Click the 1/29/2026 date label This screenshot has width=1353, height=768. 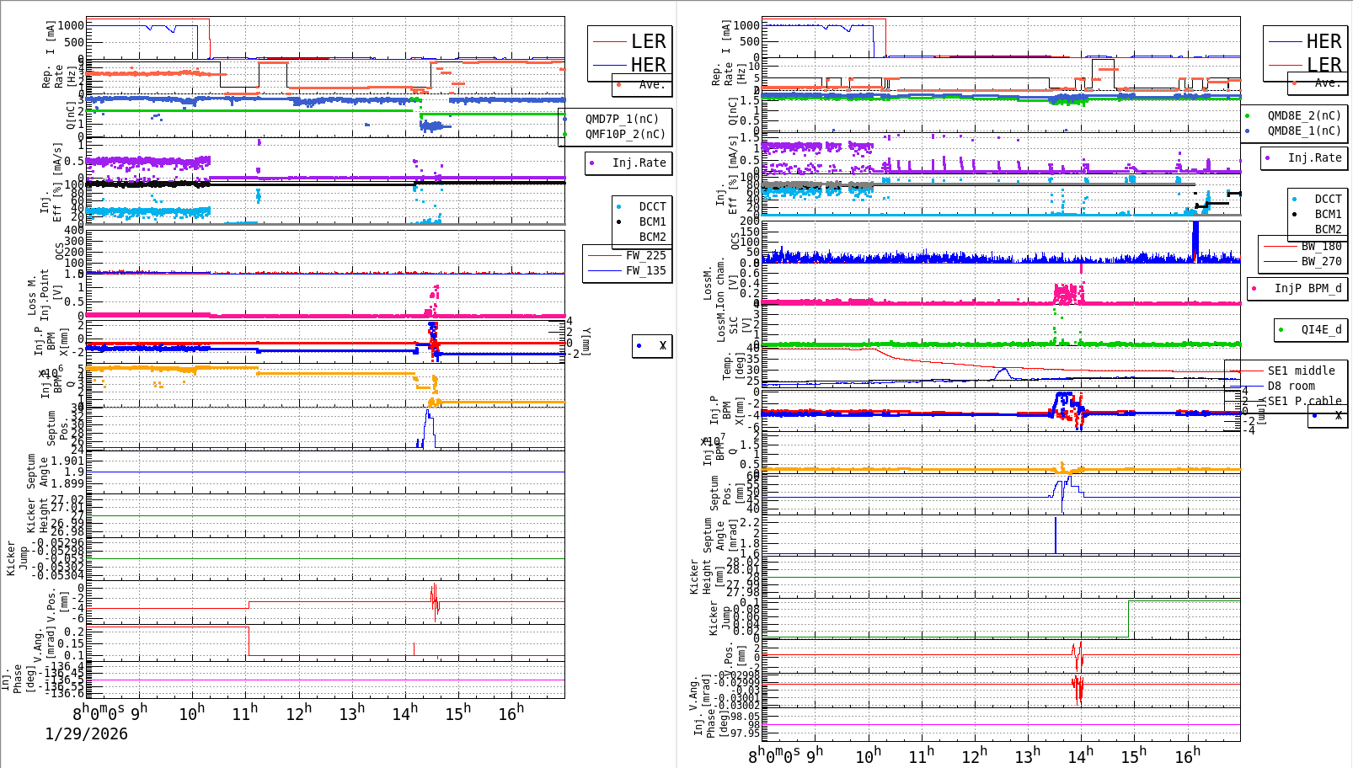[x=86, y=733]
